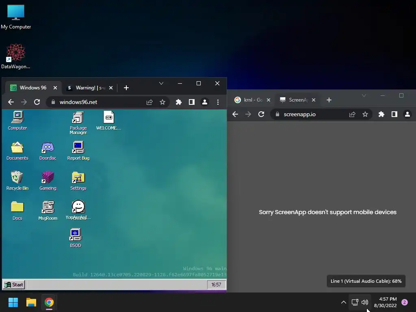Viewport: 416px width, 312px height.
Task: Switch to the ScreenApp tab
Action: [297, 100]
